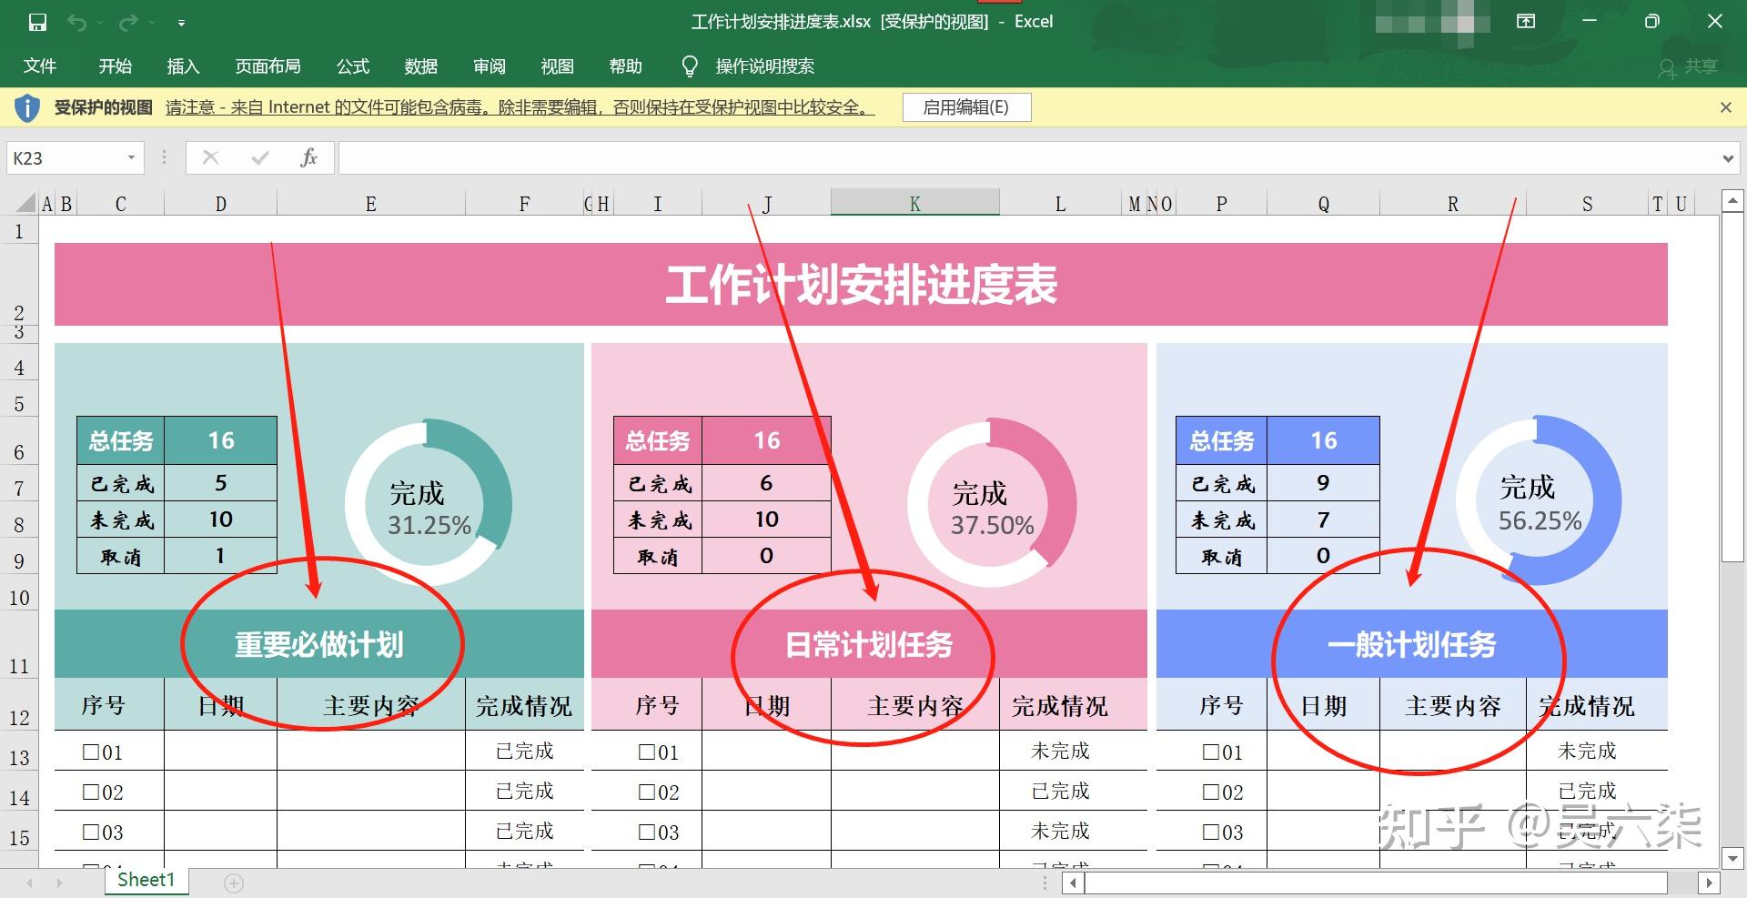Select the Sheet1 tab
This screenshot has width=1747, height=898.
(x=146, y=880)
